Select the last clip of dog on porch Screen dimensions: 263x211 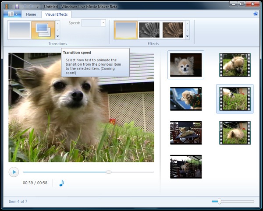(186, 166)
